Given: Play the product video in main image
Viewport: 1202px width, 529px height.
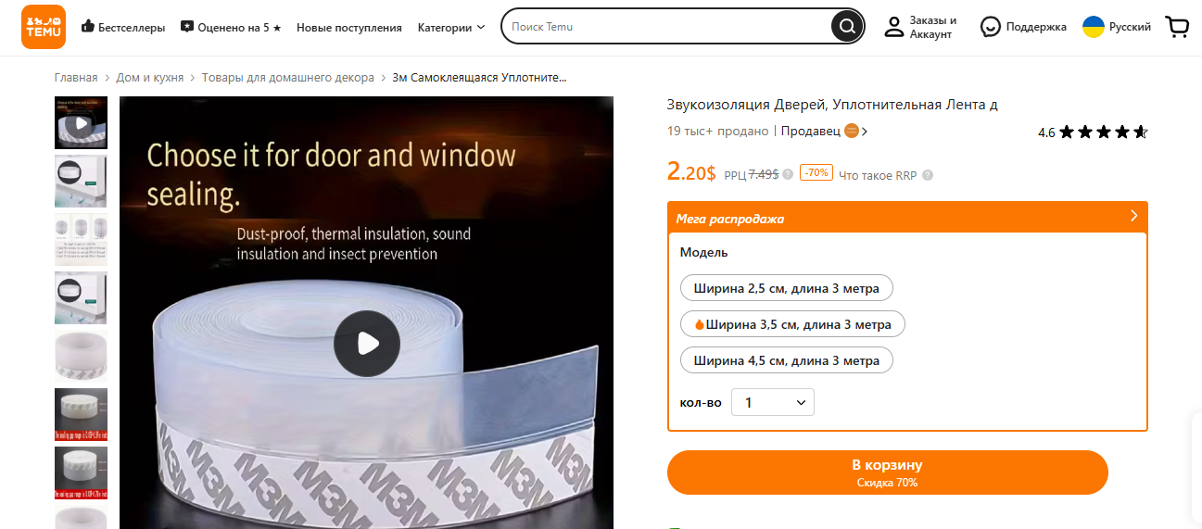Looking at the screenshot, I should 367,344.
